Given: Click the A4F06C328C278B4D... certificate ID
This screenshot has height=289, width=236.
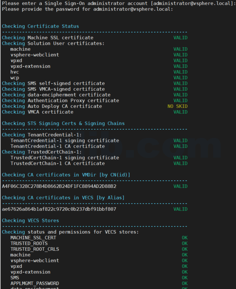Looking at the screenshot, I should click(59, 186).
